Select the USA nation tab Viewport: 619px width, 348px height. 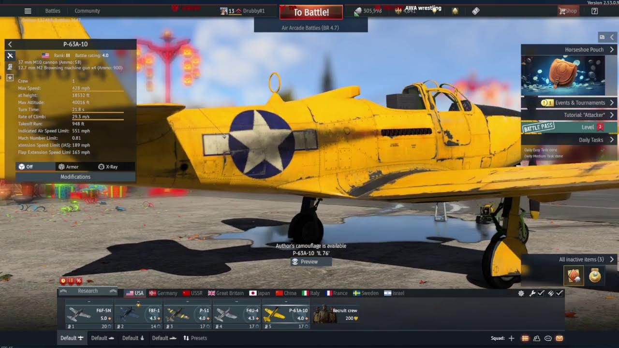pos(134,293)
